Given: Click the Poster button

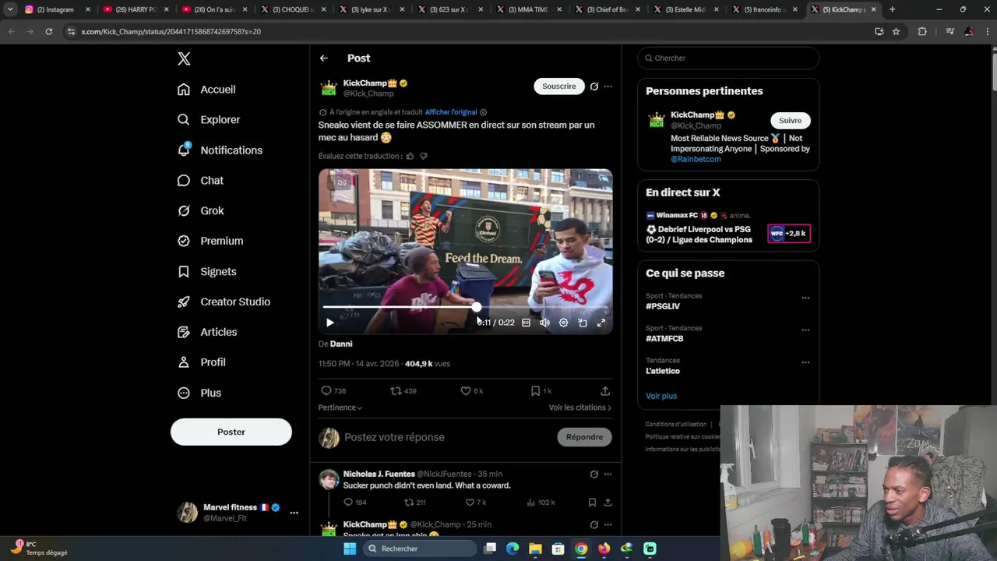Looking at the screenshot, I should pos(231,432).
